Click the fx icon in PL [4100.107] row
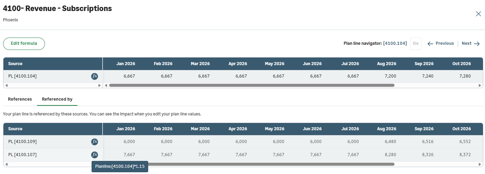This screenshot has width=485, height=174. (95, 155)
